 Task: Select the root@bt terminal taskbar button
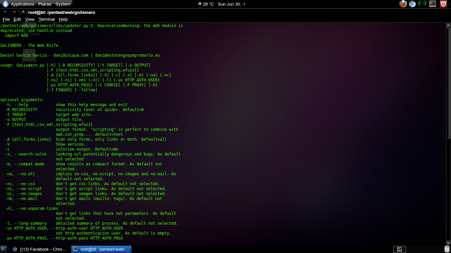[101, 249]
